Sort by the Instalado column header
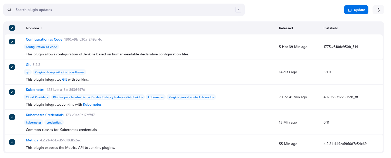Image resolution: width=391 pixels, height=158 pixels. pos(331,28)
